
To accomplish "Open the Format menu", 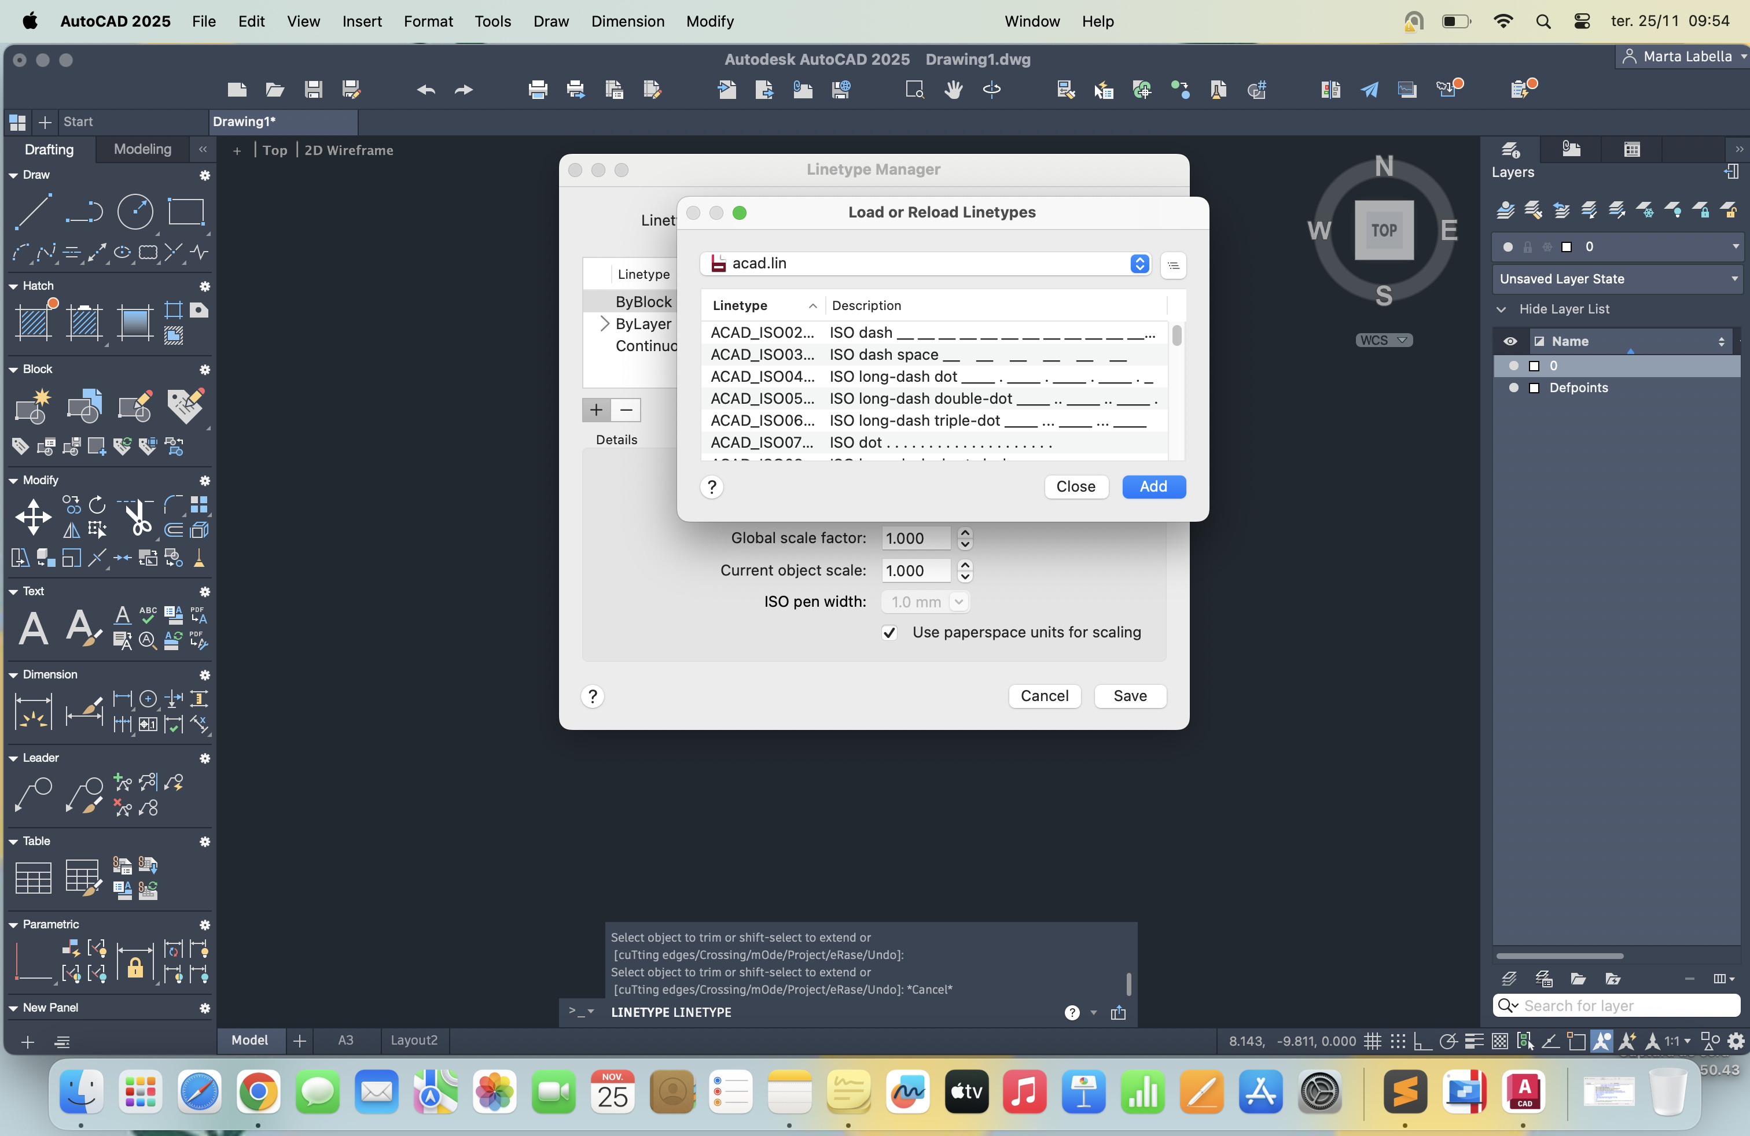I will point(428,21).
